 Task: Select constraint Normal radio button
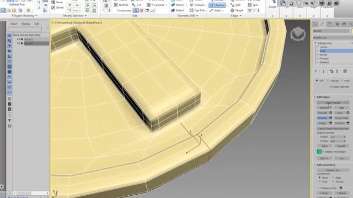pyautogui.click(x=333, y=182)
